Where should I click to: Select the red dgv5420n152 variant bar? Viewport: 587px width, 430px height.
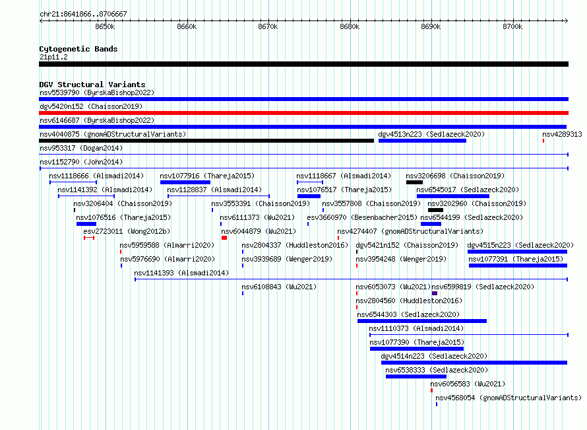click(303, 113)
